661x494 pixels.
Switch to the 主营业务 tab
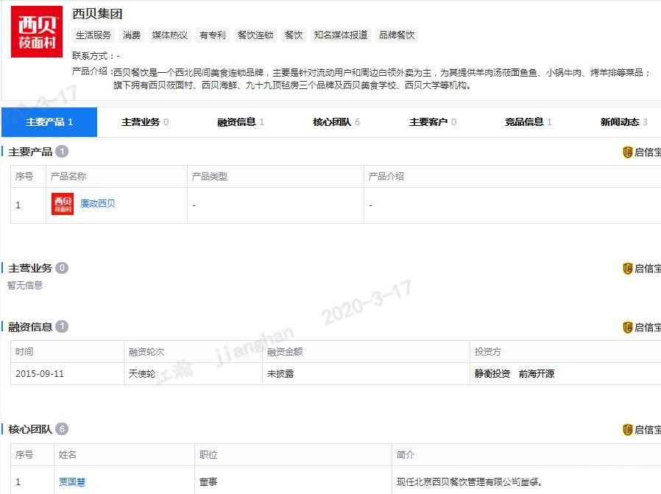pos(145,122)
